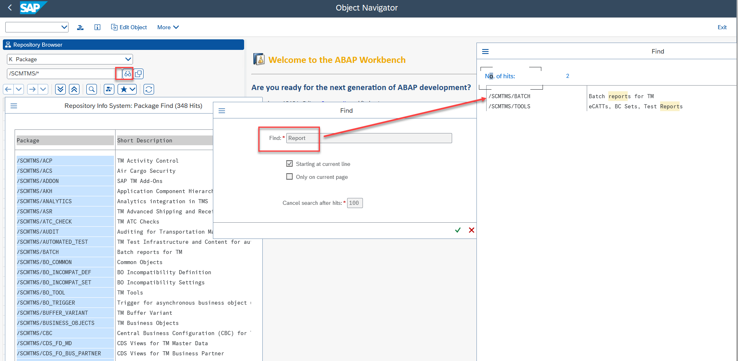Expand the More menu in the toolbar
Screen dimensions: 738x361
click(x=168, y=27)
